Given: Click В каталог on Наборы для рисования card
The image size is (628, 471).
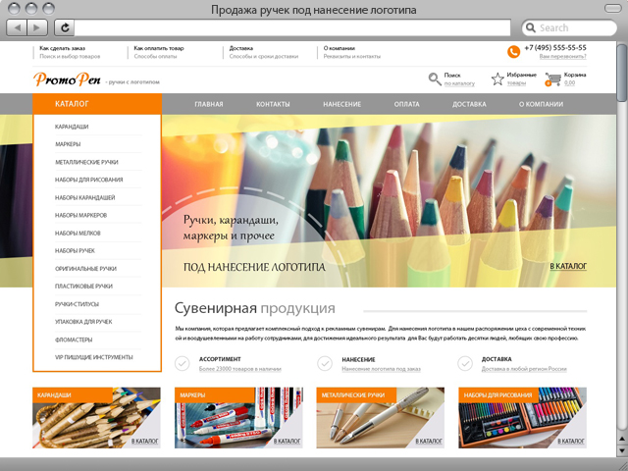Looking at the screenshot, I should coord(571,441).
